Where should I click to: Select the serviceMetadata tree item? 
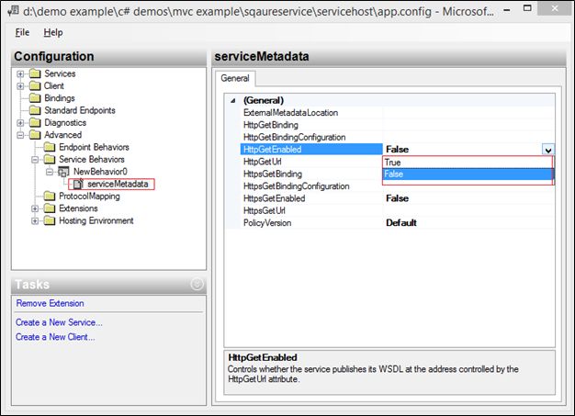pos(118,184)
